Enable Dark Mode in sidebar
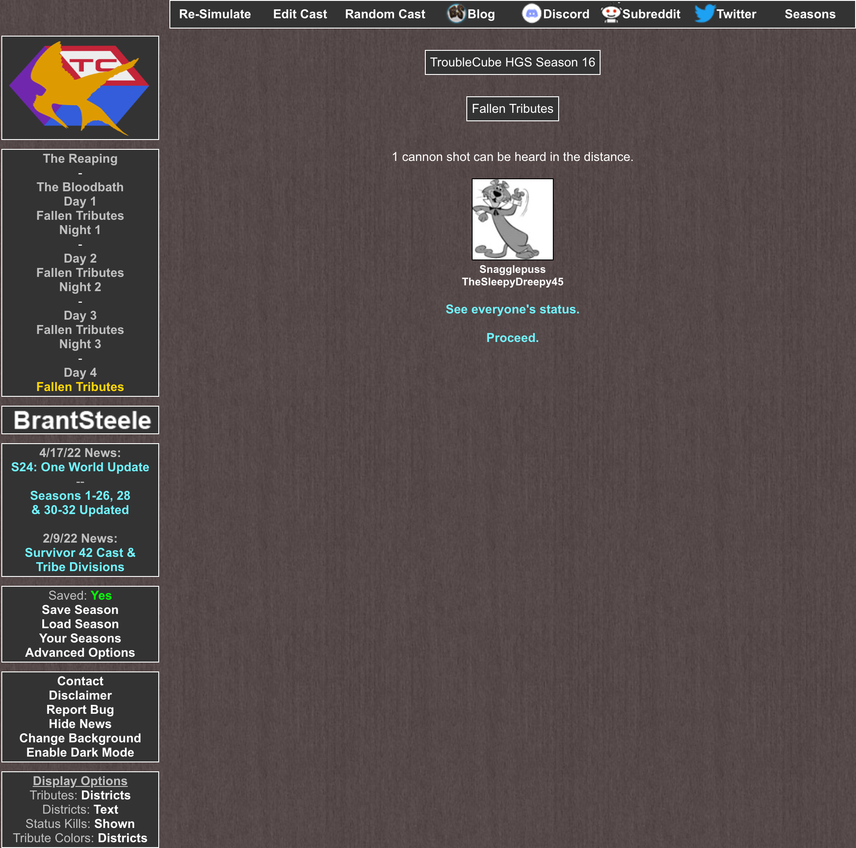 tap(80, 753)
